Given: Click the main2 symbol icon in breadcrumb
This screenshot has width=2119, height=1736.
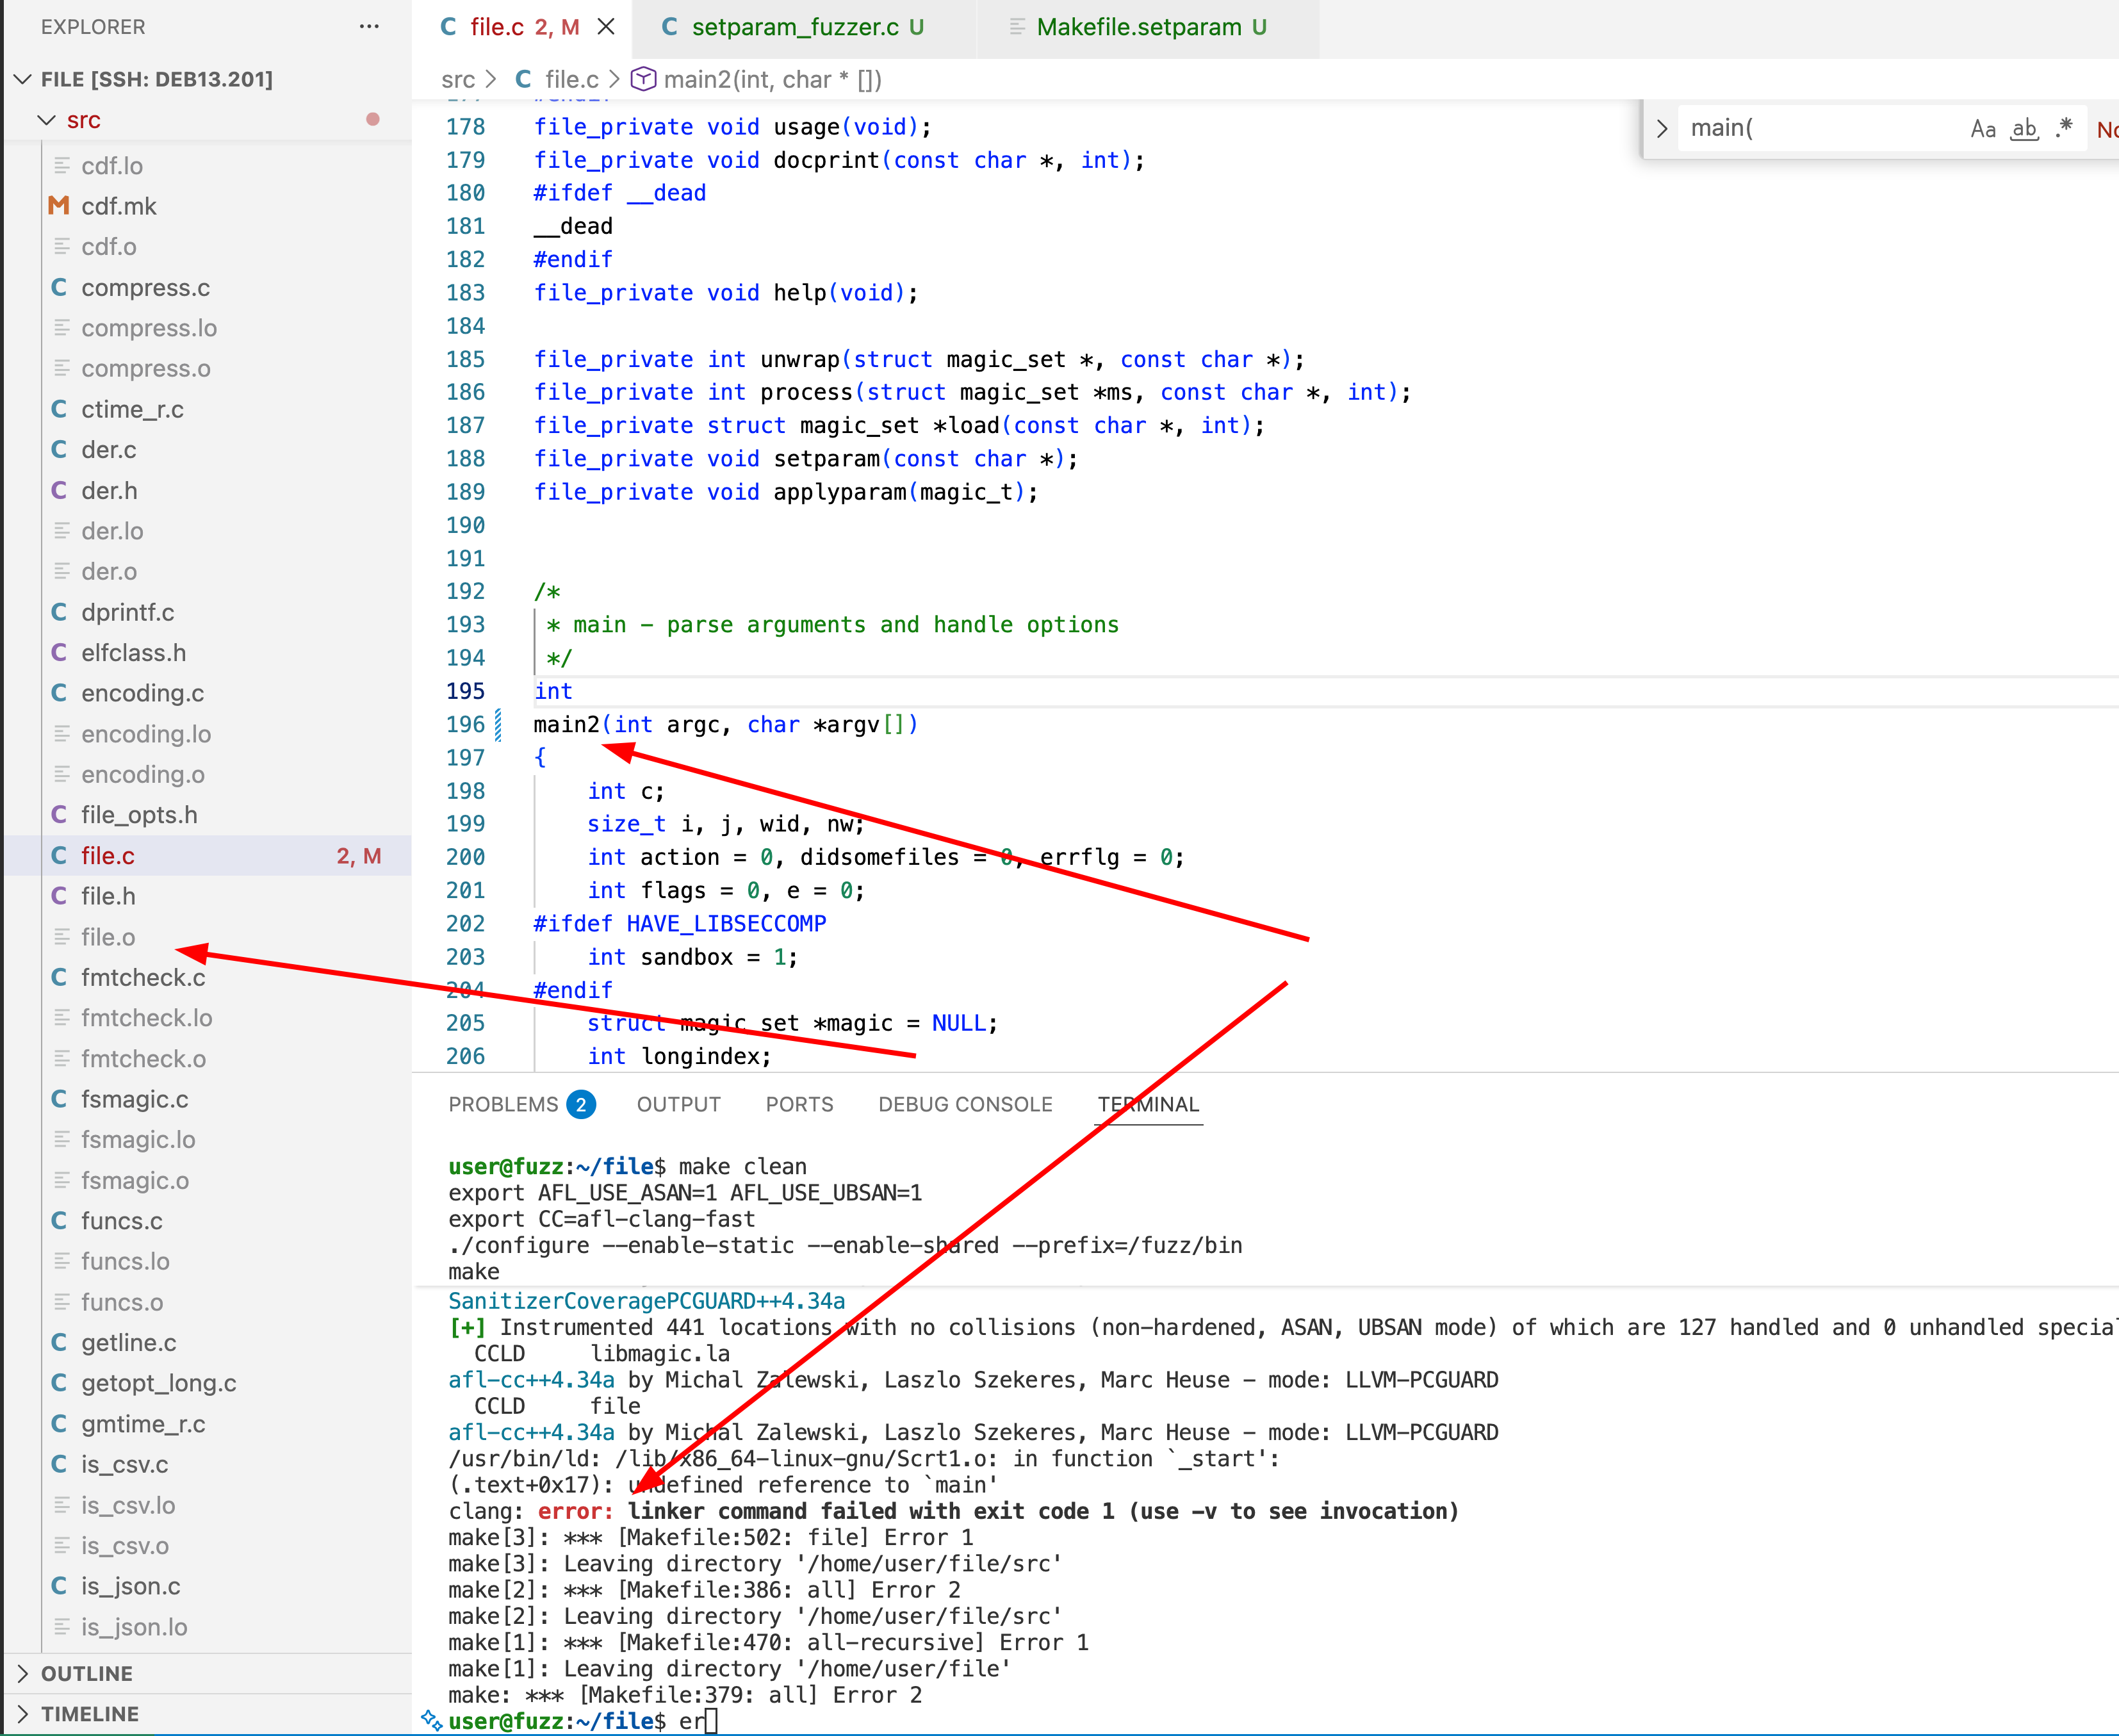Looking at the screenshot, I should pos(643,79).
